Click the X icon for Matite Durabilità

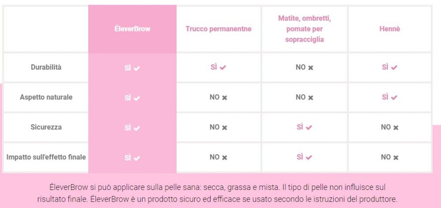click(x=311, y=68)
